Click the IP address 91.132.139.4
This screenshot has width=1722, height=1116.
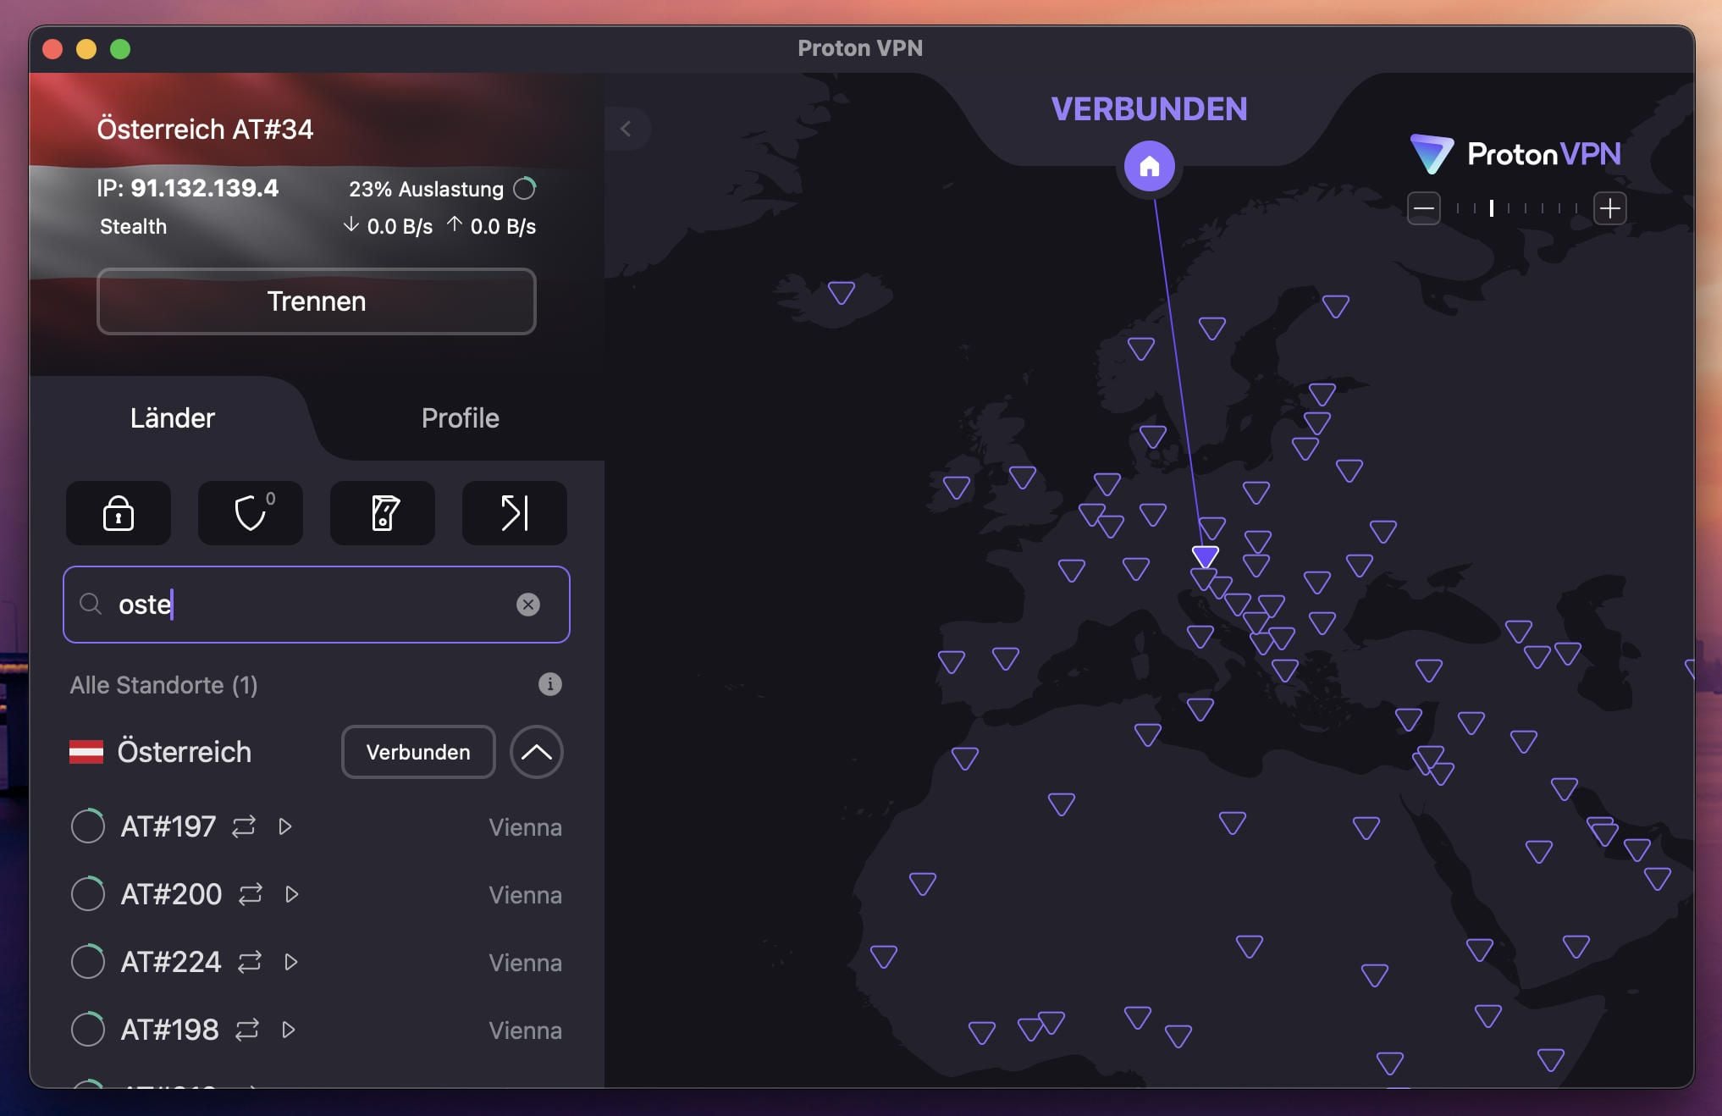(204, 188)
